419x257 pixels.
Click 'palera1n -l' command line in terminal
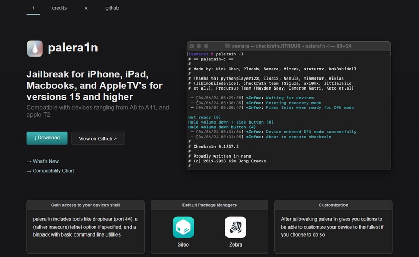click(216, 54)
